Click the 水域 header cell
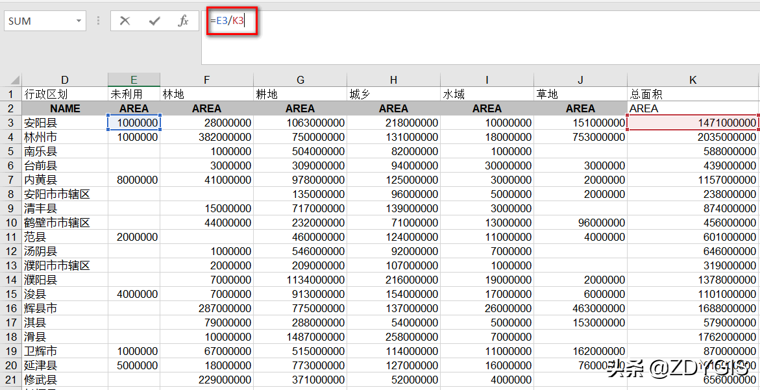The width and height of the screenshot is (760, 390). 487,94
